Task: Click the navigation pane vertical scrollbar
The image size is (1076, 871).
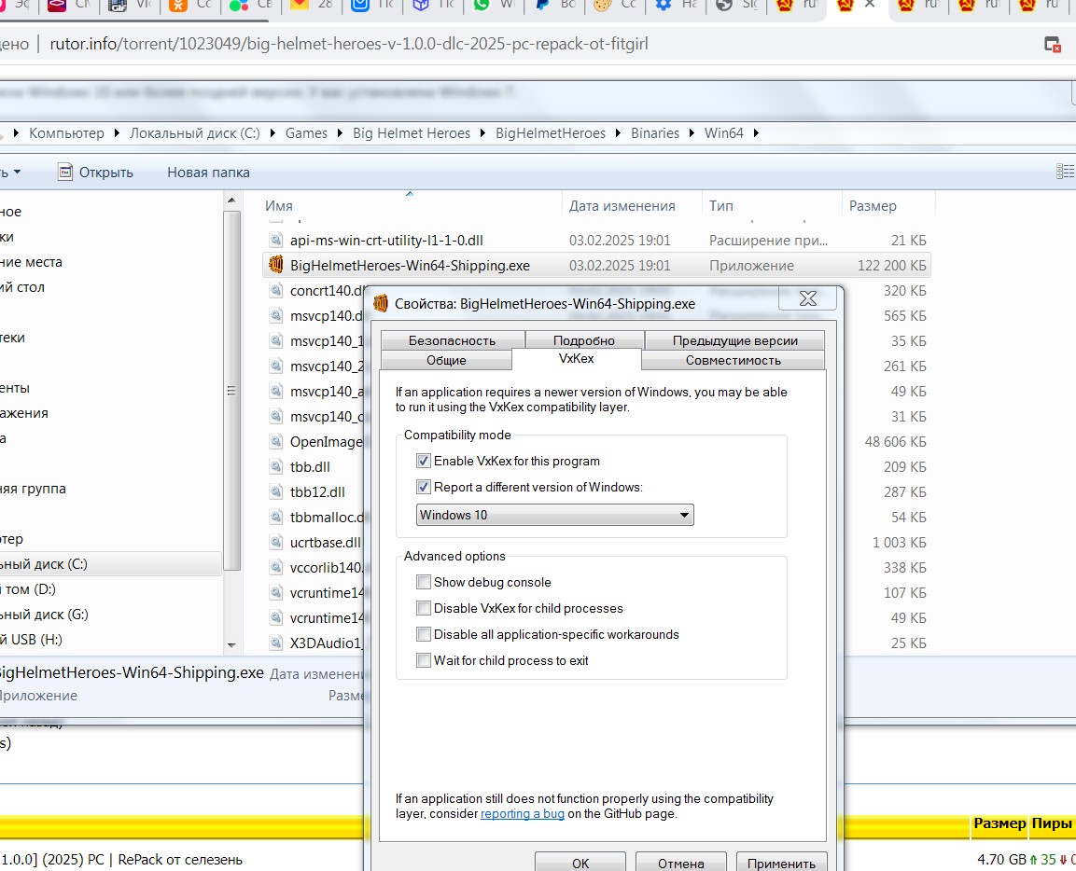Action: point(232,392)
